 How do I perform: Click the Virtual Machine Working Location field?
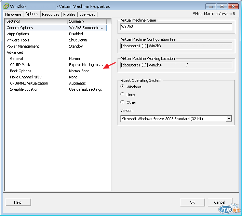point(176,65)
